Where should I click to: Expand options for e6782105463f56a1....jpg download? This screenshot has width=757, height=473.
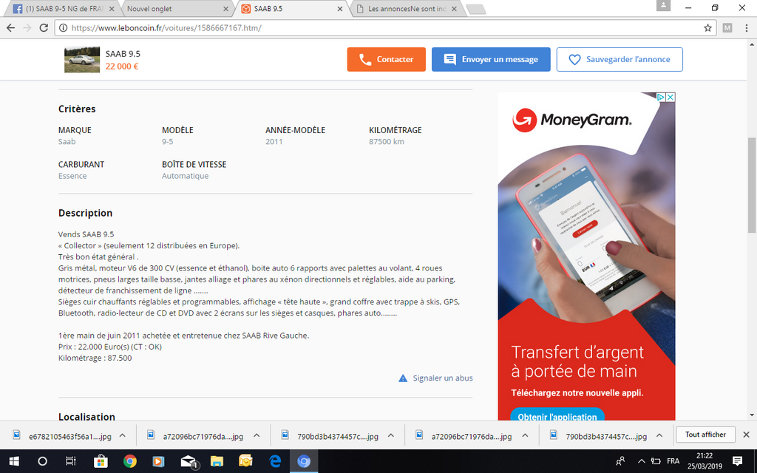pyautogui.click(x=123, y=435)
